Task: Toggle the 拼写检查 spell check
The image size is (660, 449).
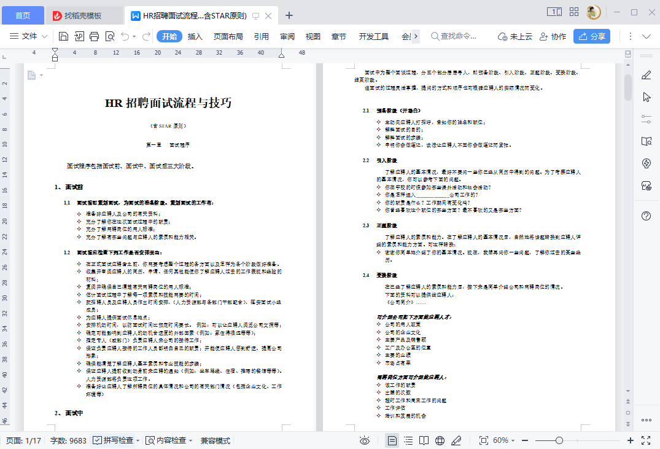Action: [113, 440]
